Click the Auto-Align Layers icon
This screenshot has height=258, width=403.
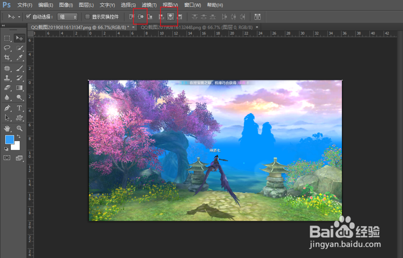pyautogui.click(x=258, y=16)
